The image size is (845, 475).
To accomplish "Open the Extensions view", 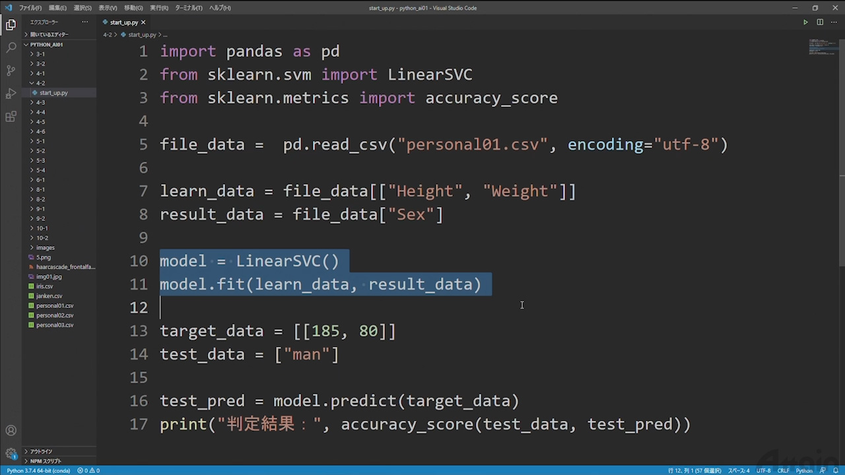I will (x=11, y=117).
